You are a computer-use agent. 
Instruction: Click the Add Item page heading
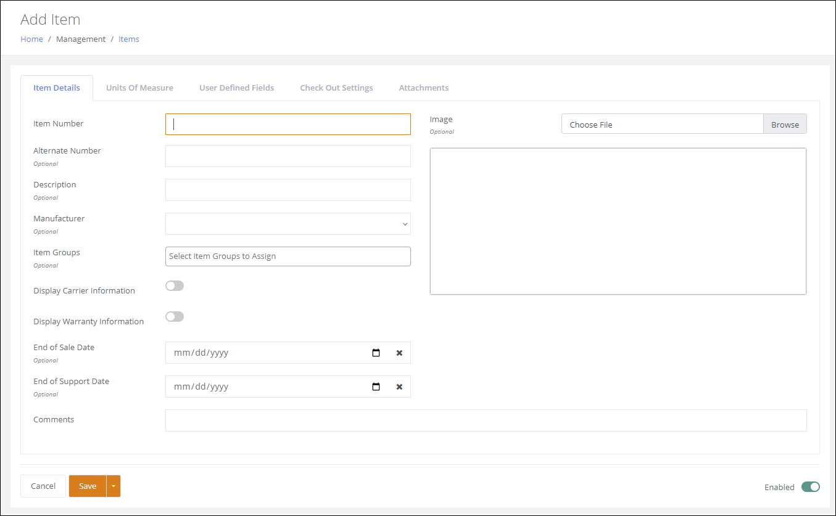pyautogui.click(x=51, y=19)
